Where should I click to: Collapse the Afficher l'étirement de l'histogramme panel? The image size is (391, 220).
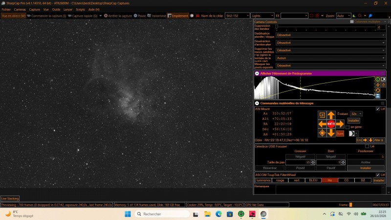[x=257, y=74]
